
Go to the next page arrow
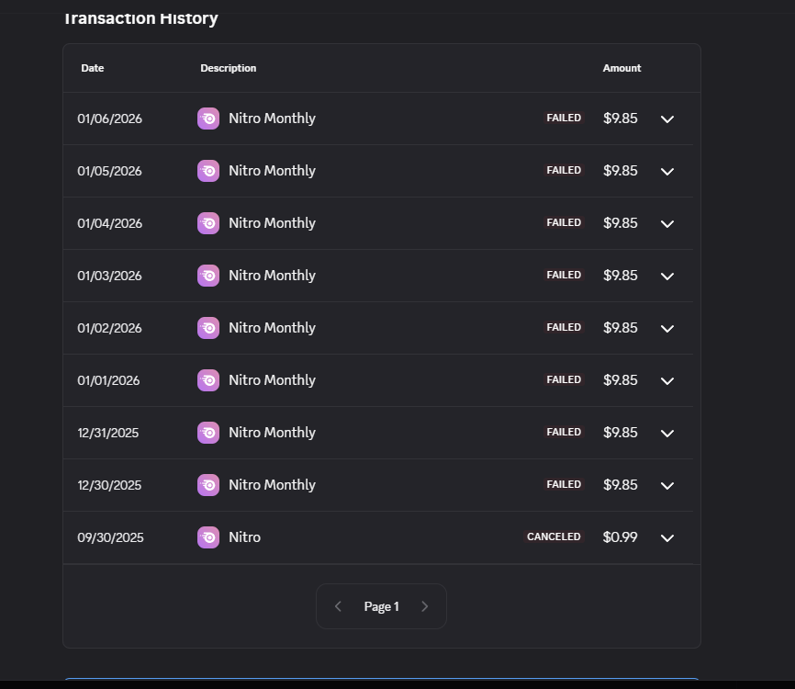tap(425, 606)
